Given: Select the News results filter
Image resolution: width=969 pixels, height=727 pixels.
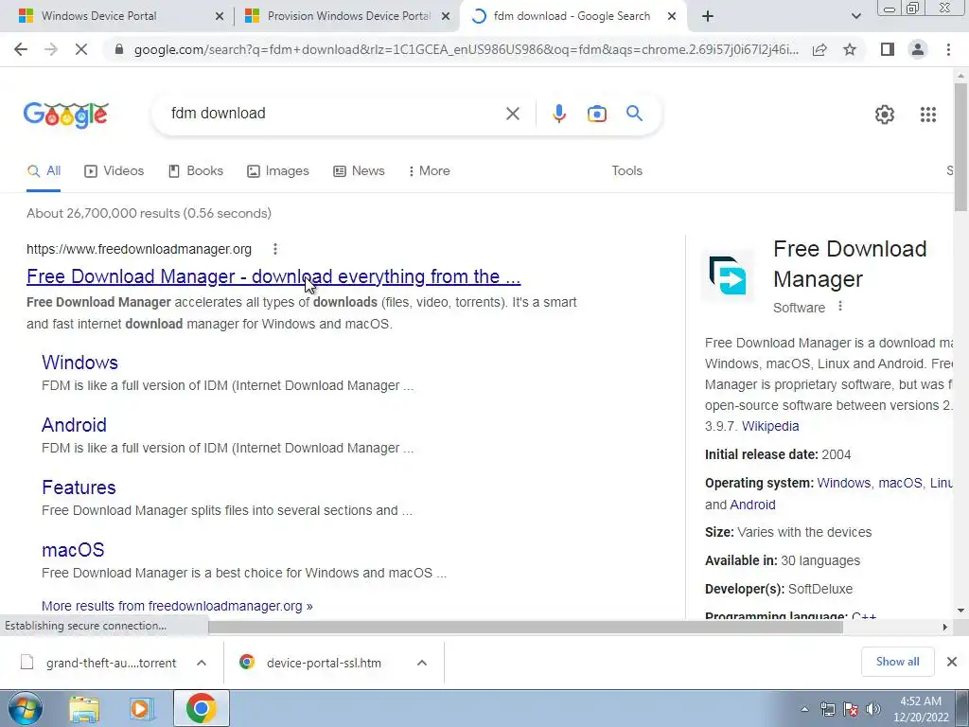Looking at the screenshot, I should coord(359,171).
